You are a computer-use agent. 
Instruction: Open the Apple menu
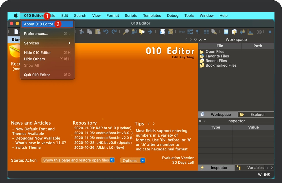point(16,15)
